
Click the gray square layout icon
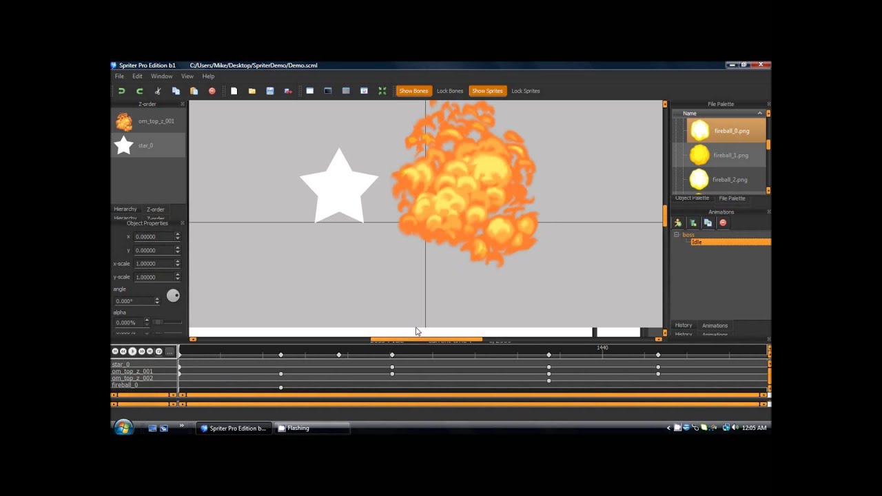point(346,91)
